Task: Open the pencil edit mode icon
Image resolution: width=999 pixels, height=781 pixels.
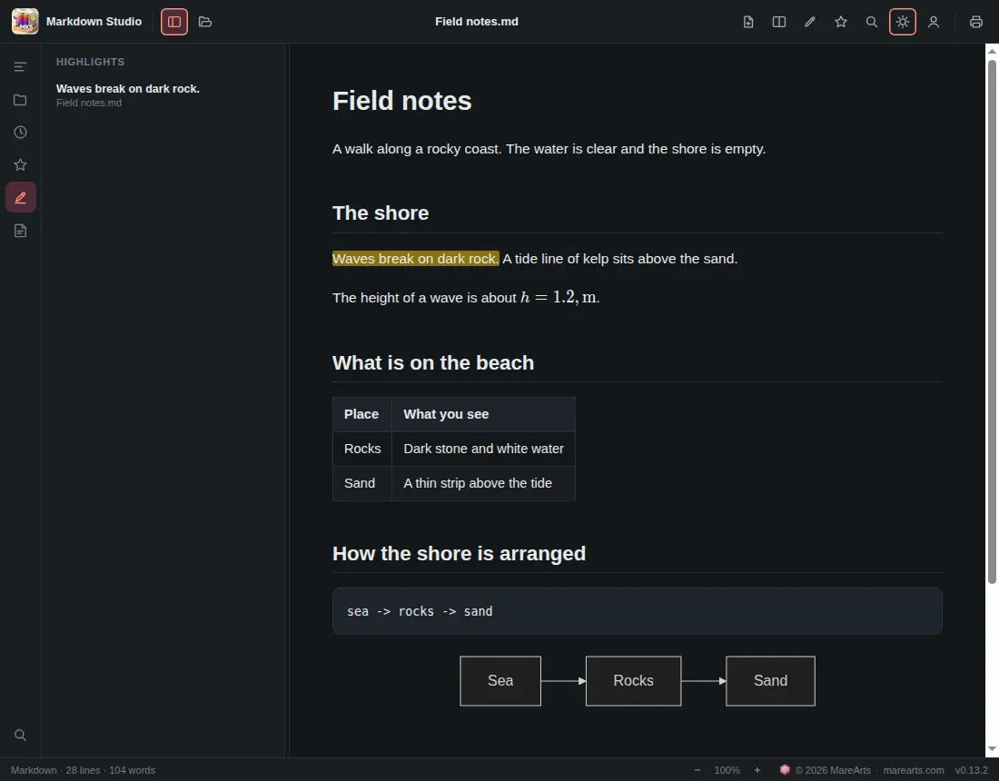Action: pos(810,22)
